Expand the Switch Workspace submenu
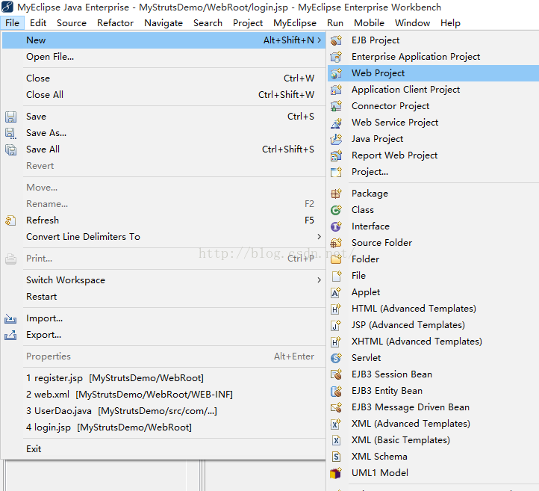The image size is (539, 491). pos(320,280)
